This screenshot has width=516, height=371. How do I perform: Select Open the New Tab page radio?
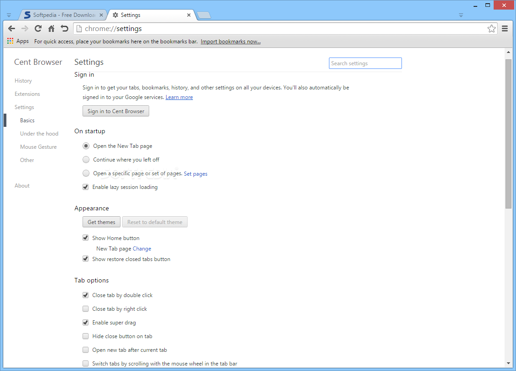coord(86,146)
